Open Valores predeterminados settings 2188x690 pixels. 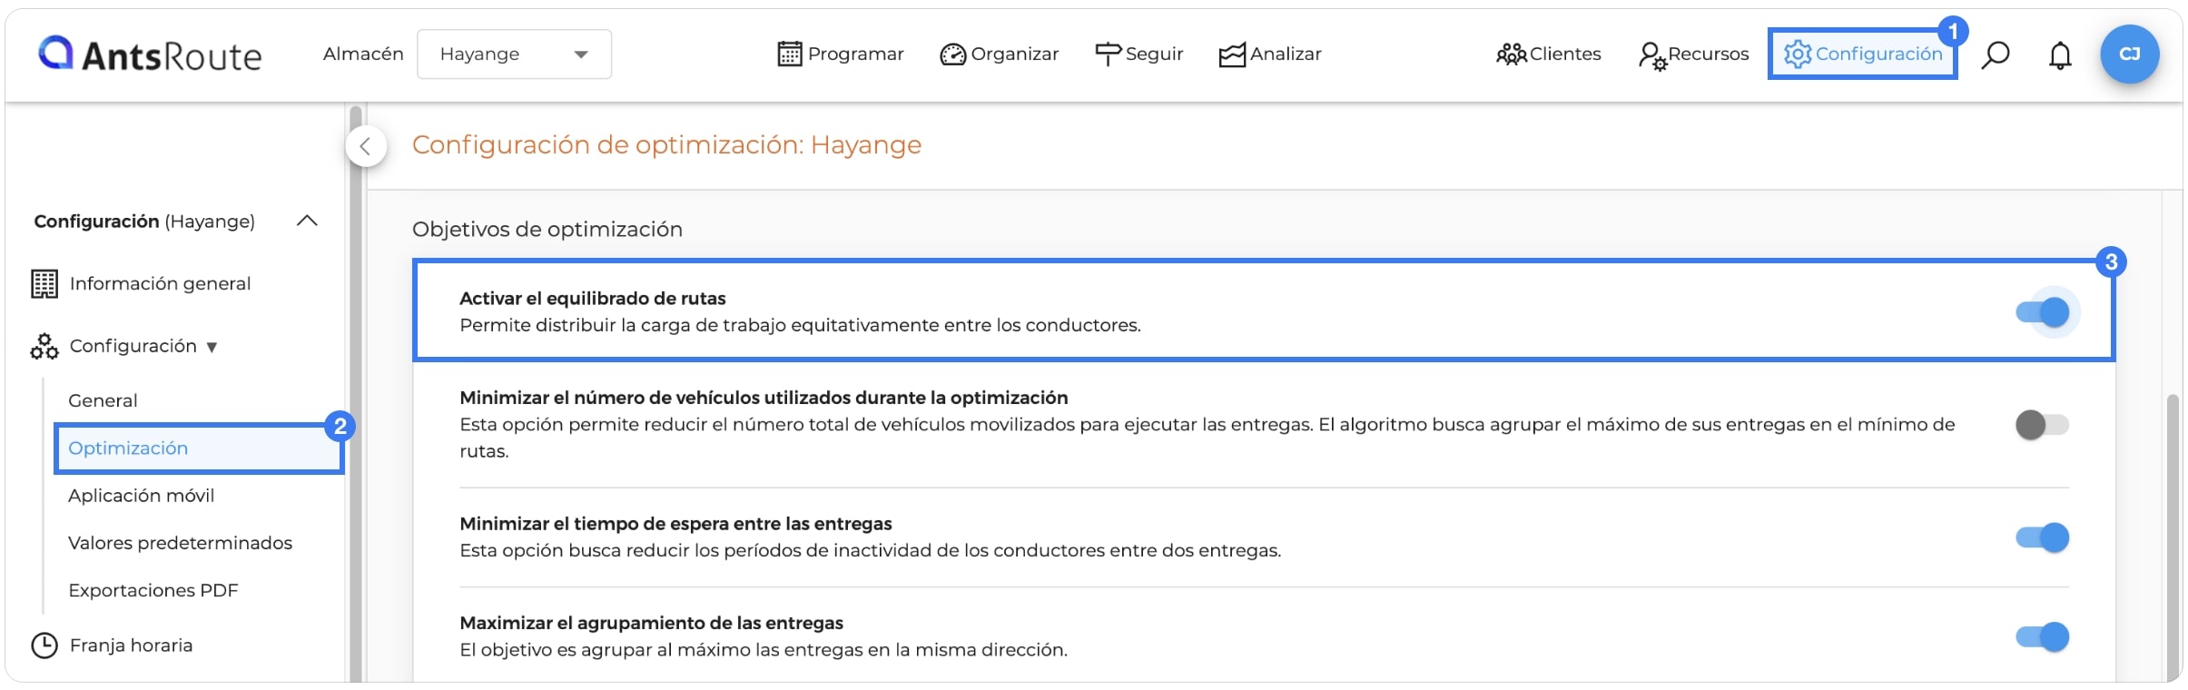[180, 543]
